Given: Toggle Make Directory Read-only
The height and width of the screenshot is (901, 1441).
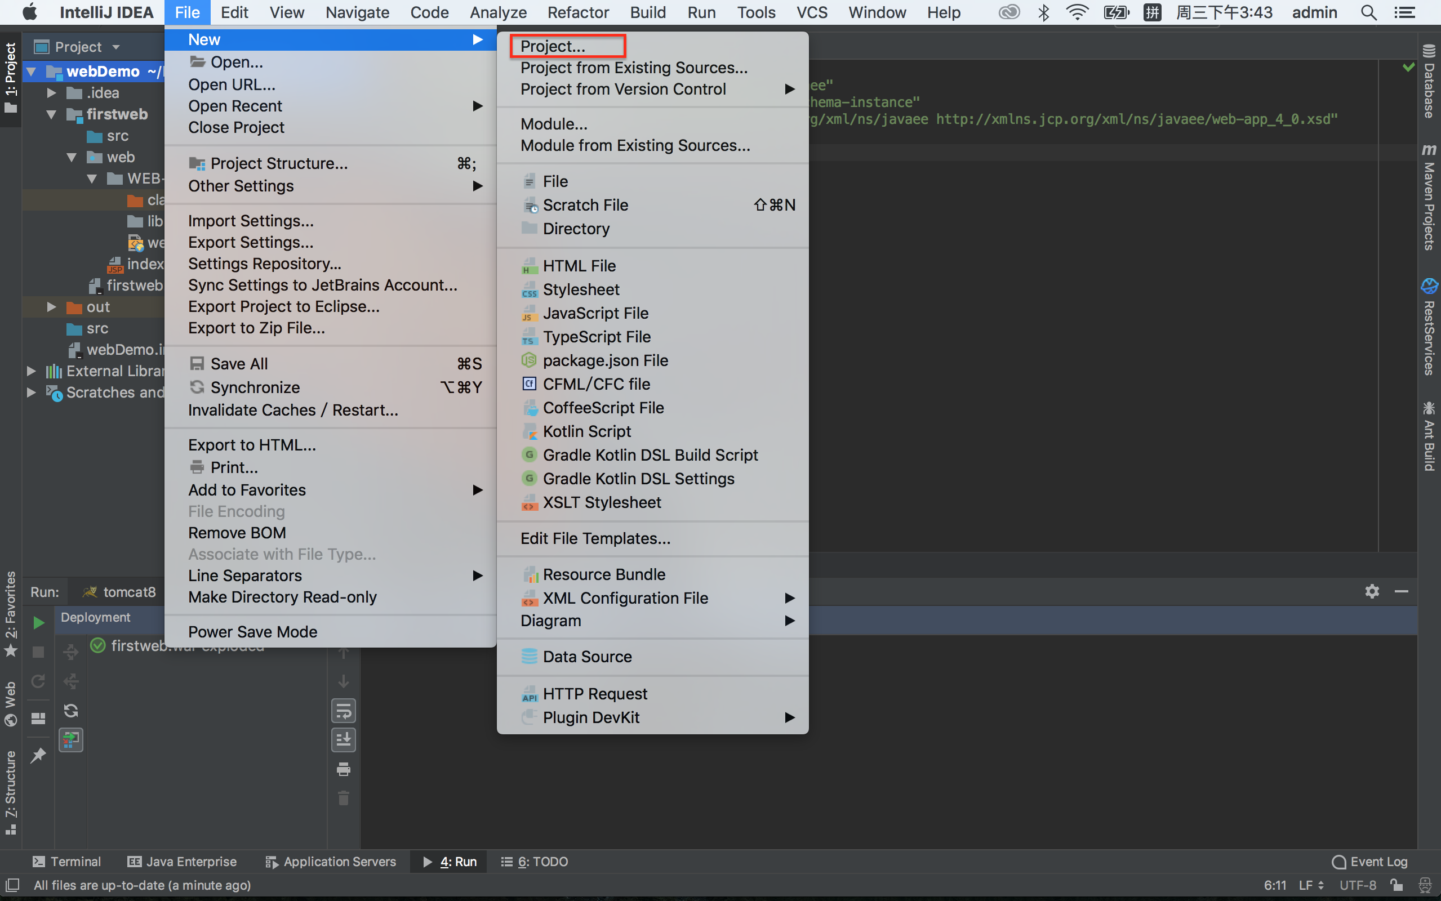Looking at the screenshot, I should (282, 597).
